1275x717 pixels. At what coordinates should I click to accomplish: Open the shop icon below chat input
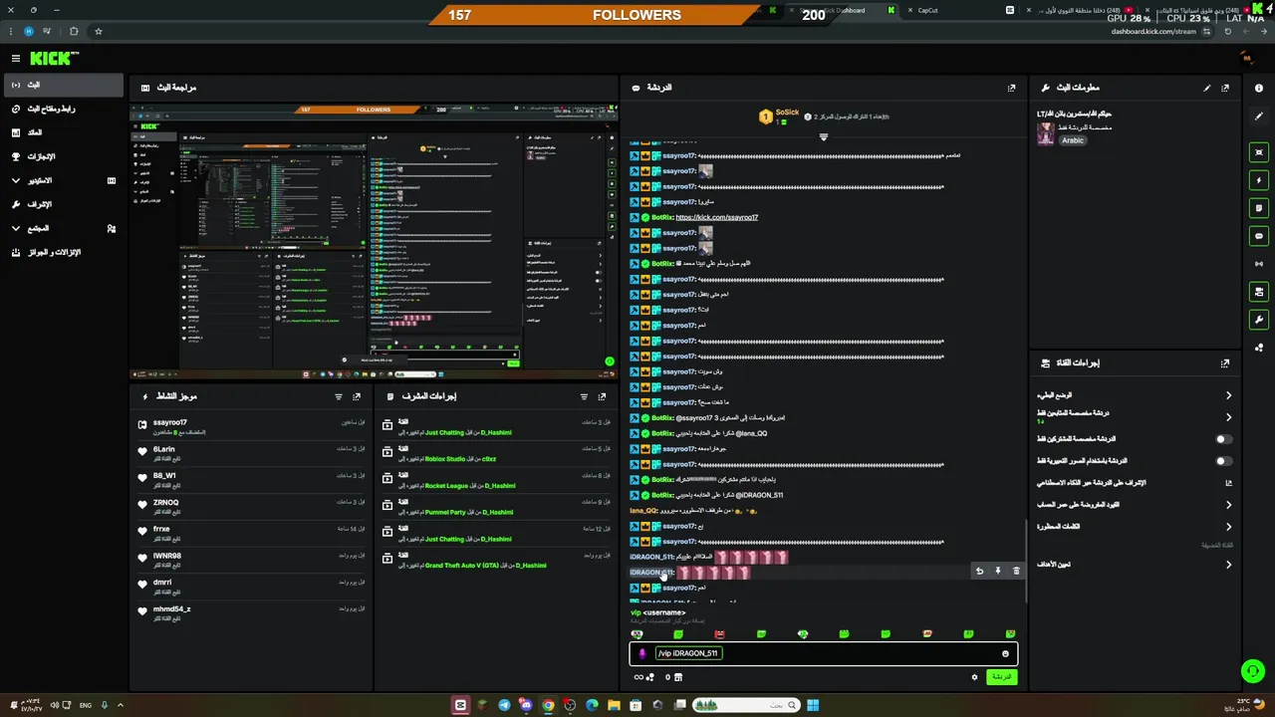[x=678, y=677]
